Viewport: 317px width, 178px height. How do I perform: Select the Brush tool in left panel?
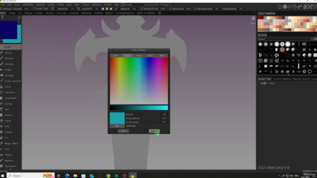[10, 47]
